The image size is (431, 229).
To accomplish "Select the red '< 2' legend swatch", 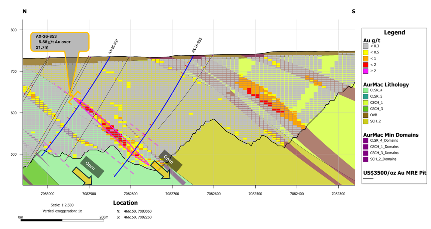I will (x=366, y=65).
